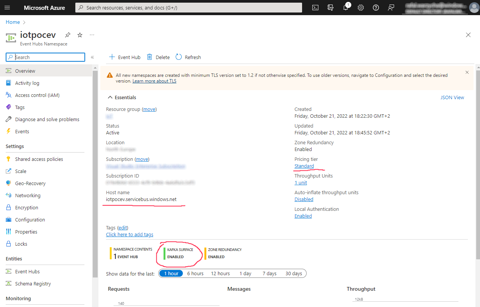This screenshot has width=480, height=307.
Task: Open the account avatar menu
Action: (474, 8)
